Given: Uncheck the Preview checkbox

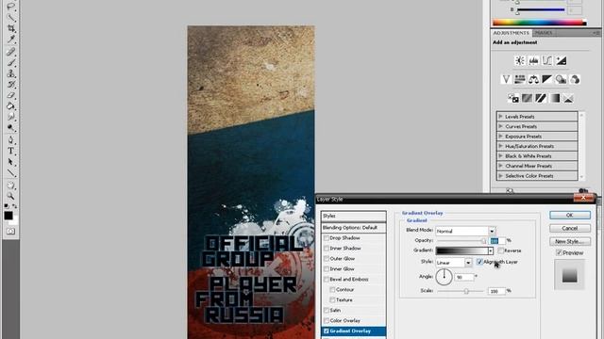Looking at the screenshot, I should (559, 252).
